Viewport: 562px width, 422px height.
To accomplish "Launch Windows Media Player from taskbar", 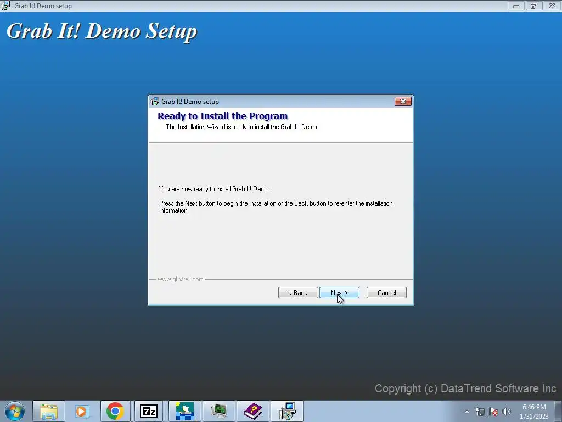I will tap(82, 411).
